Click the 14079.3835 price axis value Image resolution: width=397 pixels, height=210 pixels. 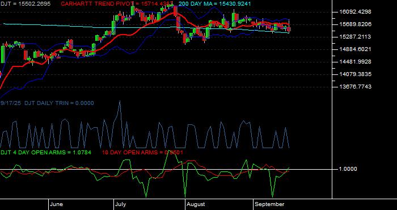click(x=355, y=74)
